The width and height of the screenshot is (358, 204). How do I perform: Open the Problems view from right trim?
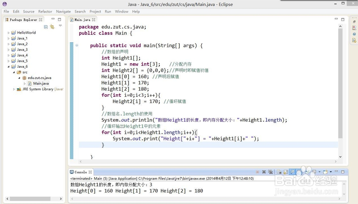(354, 28)
